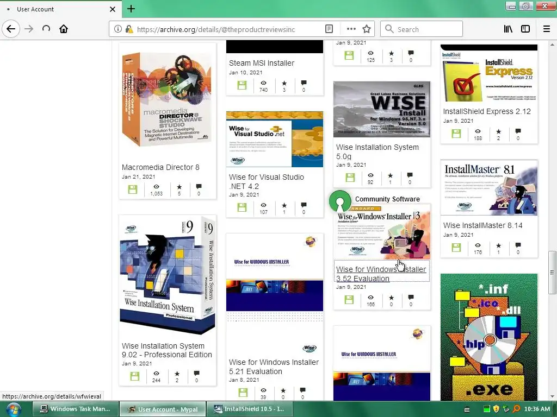Click the Macromedia Director 8 box thumbnail
This screenshot has height=417, width=557.
(168, 100)
